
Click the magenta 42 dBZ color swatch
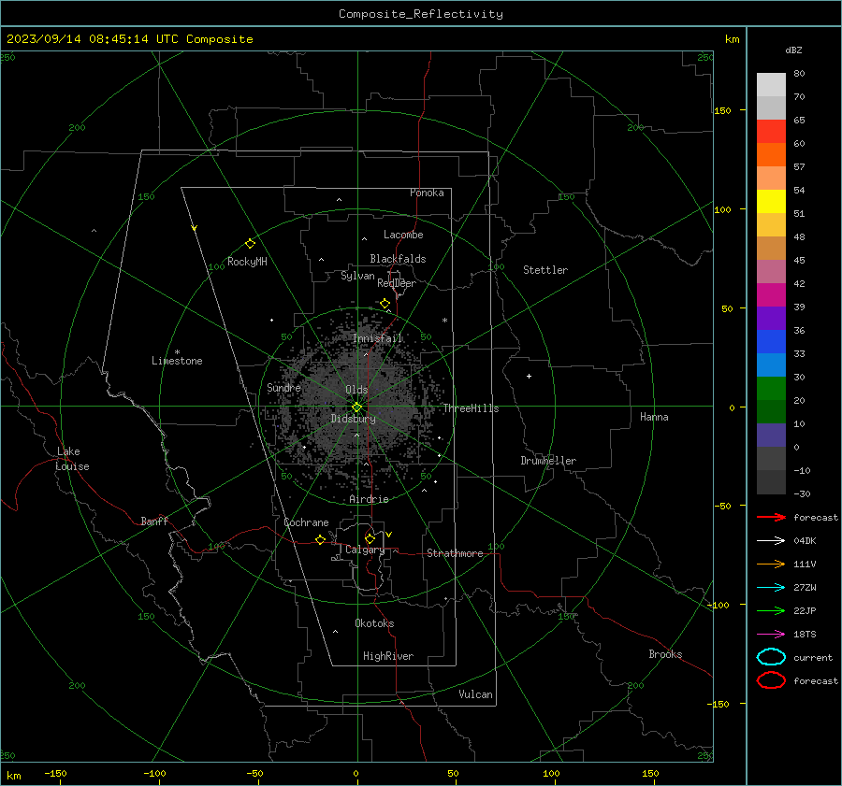point(771,294)
